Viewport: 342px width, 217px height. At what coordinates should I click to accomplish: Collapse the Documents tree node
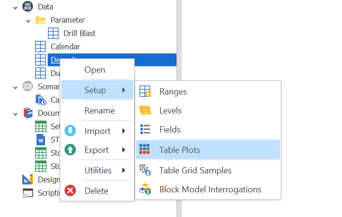16,113
